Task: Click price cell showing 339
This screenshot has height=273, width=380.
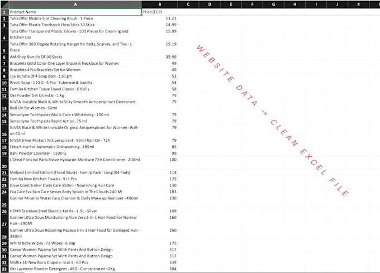Action: pos(159,262)
